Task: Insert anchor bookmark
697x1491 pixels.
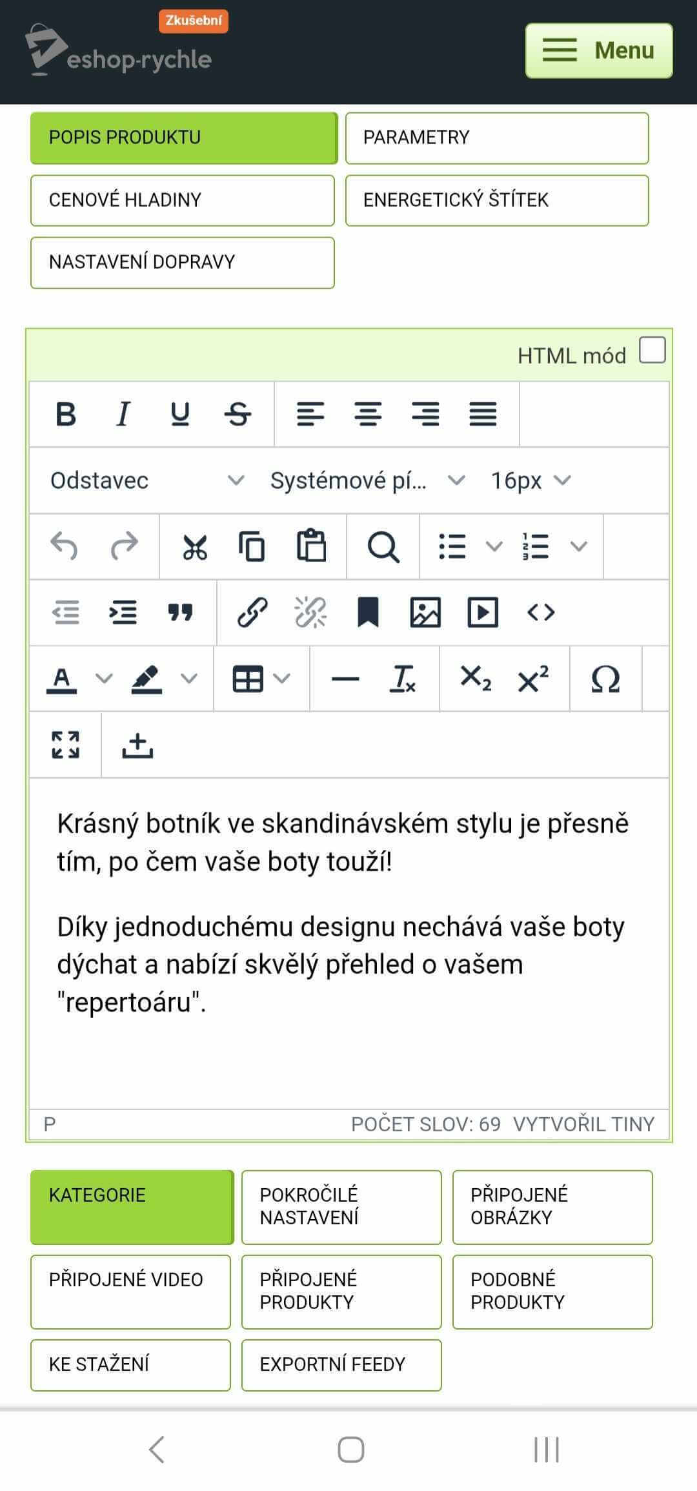Action: click(x=368, y=612)
